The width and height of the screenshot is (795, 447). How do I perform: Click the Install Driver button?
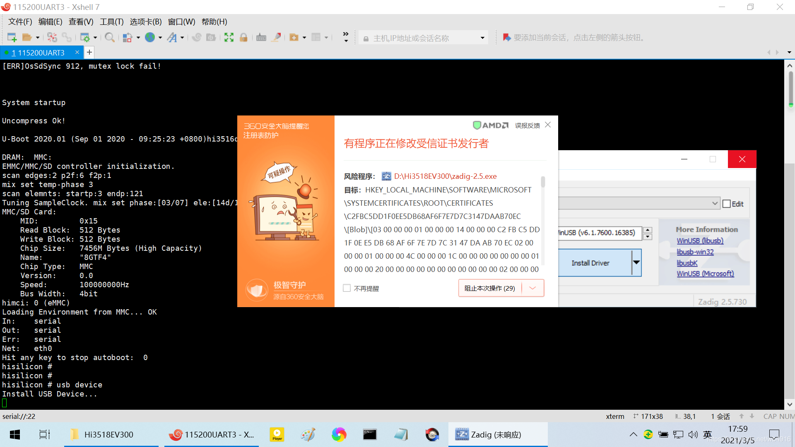(x=590, y=263)
